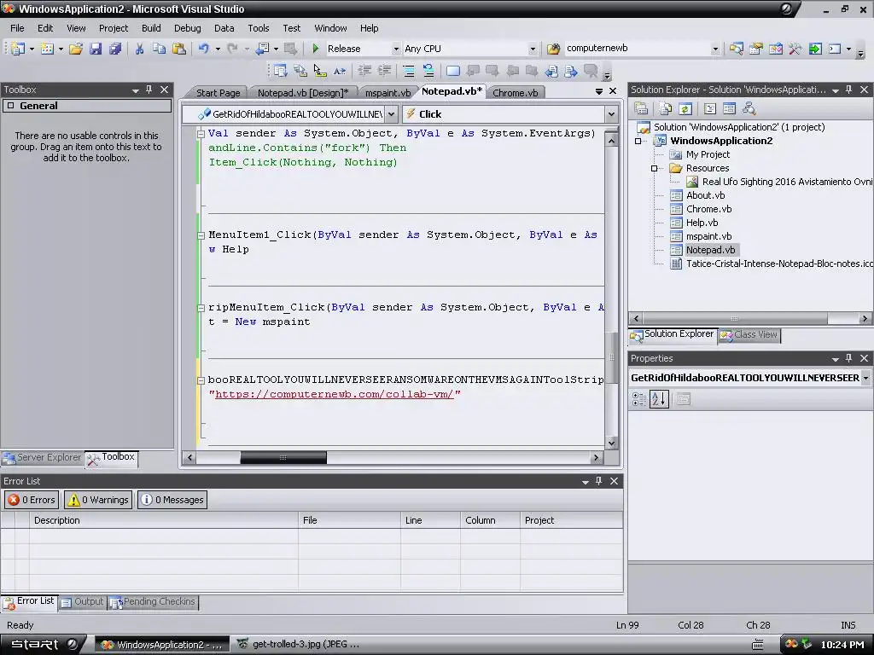Viewport: 874px width, 655px height.
Task: Click the code editor horizontal scrollbar thumb
Action: [x=283, y=458]
